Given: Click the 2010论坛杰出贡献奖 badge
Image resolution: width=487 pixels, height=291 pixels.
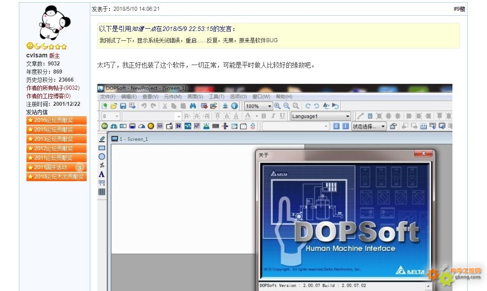Looking at the screenshot, I should (57, 177).
